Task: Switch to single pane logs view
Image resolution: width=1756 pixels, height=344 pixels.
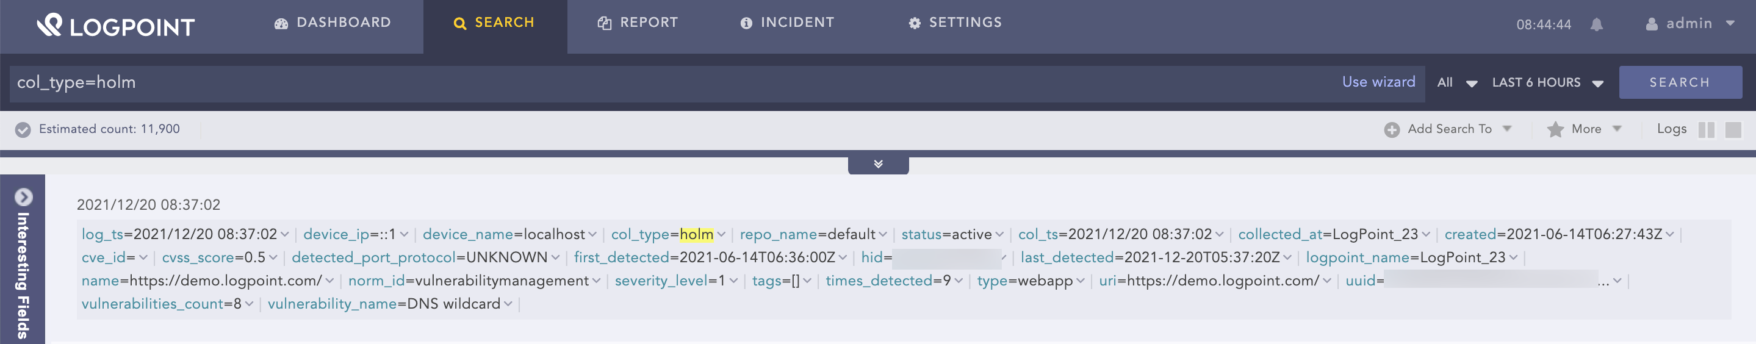Action: point(1733,129)
